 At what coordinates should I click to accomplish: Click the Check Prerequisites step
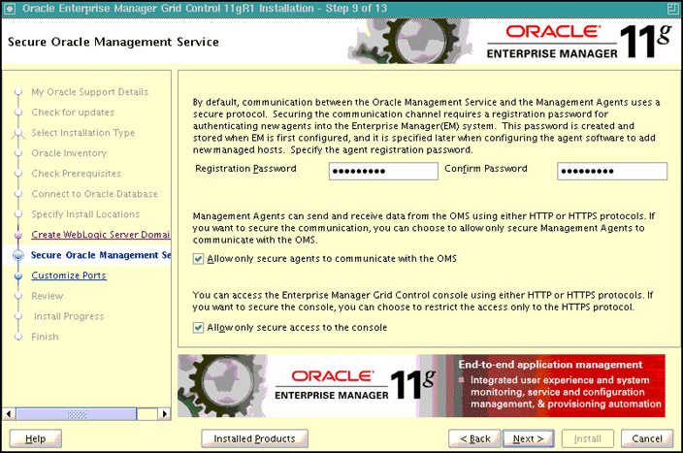pyautogui.click(x=77, y=174)
